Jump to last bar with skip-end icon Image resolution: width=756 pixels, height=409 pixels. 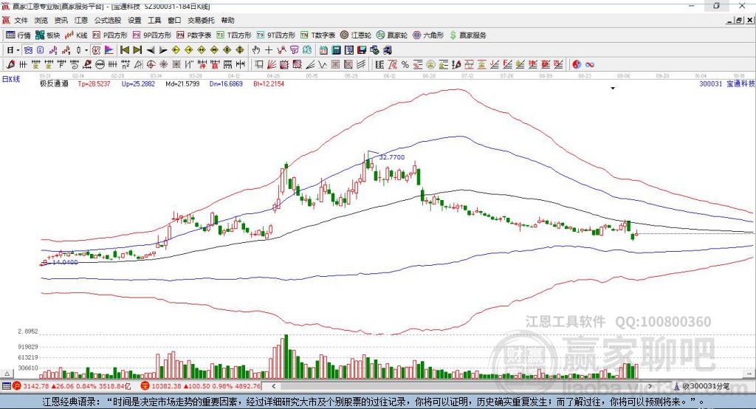[137, 49]
